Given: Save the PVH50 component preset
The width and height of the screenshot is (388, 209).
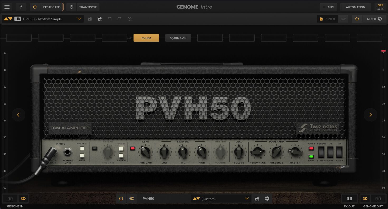Looking at the screenshot, I should (x=257, y=199).
